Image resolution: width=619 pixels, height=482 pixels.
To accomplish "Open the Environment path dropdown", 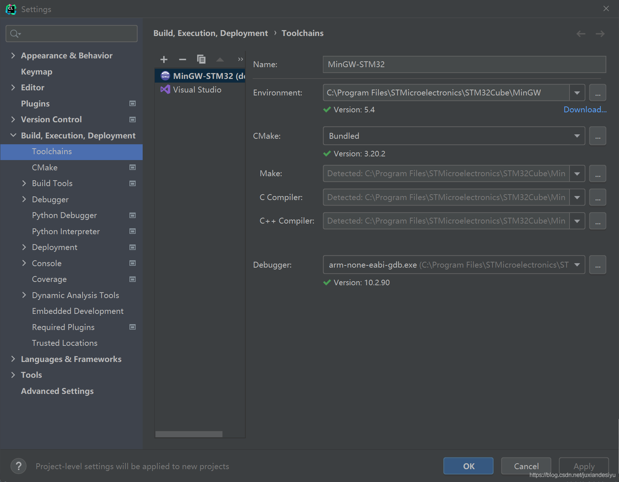I will 577,93.
